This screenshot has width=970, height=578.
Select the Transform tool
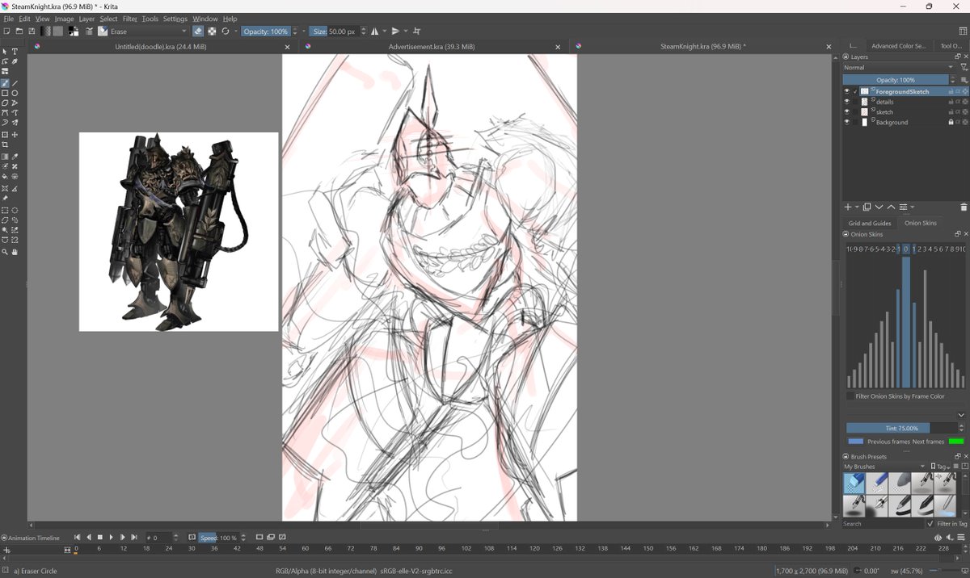[5, 135]
